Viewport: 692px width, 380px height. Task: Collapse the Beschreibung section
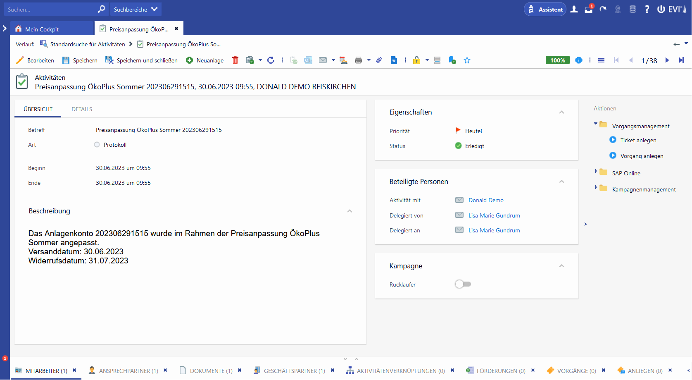coord(350,211)
